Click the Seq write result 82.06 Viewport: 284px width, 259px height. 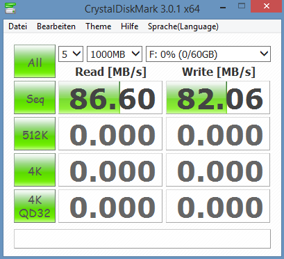[218, 97]
